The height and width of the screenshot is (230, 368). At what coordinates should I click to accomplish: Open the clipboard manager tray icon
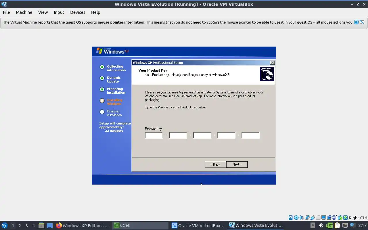[338, 225]
